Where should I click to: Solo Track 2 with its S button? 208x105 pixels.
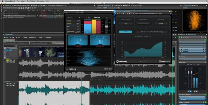(11, 60)
